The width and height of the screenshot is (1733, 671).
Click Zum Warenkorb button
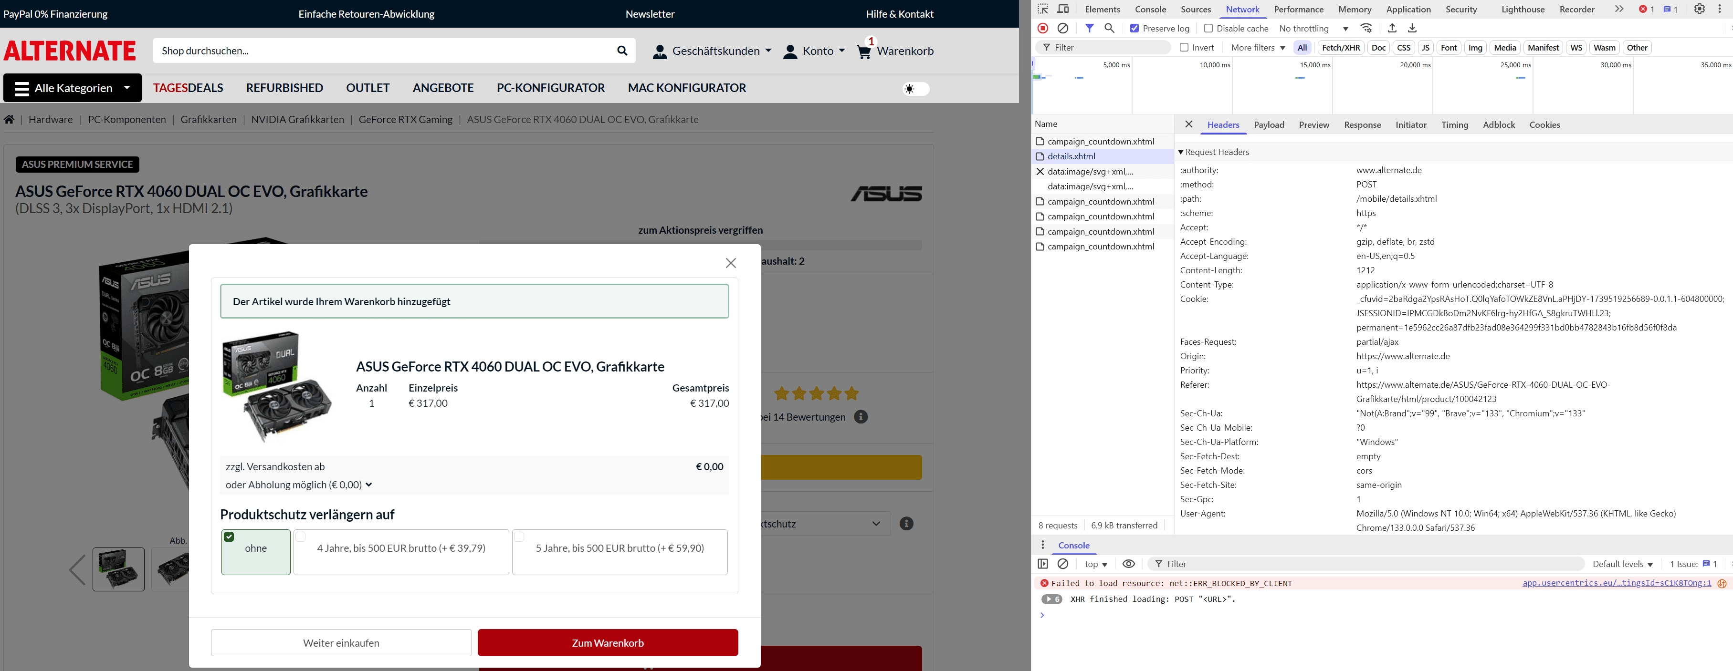pos(608,643)
